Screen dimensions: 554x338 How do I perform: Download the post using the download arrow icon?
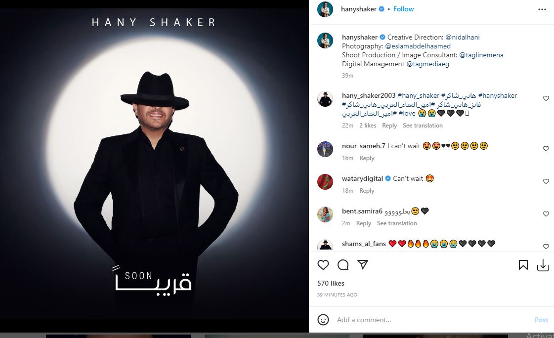pos(543,265)
